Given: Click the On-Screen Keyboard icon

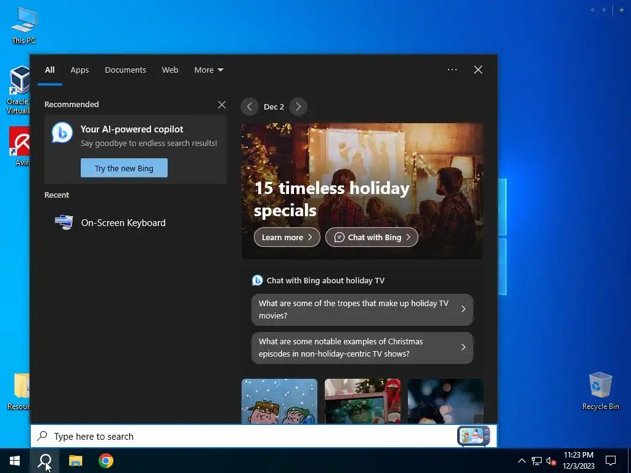Looking at the screenshot, I should point(64,222).
